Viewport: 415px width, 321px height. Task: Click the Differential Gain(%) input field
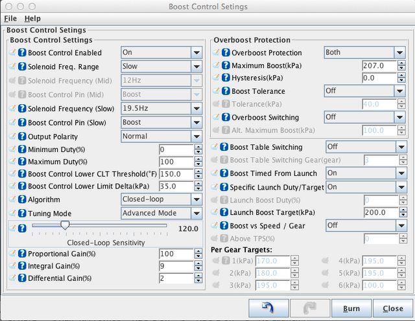(176, 278)
